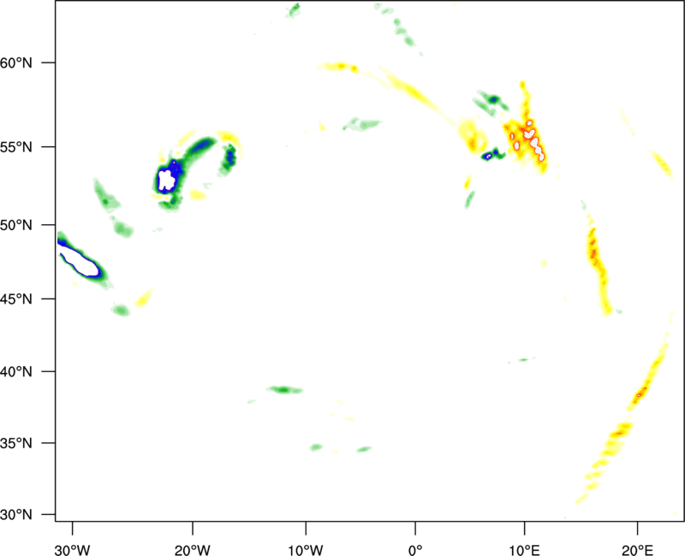The width and height of the screenshot is (685, 556).
Task: Click the 40°N latitude label
Action: (x=16, y=371)
